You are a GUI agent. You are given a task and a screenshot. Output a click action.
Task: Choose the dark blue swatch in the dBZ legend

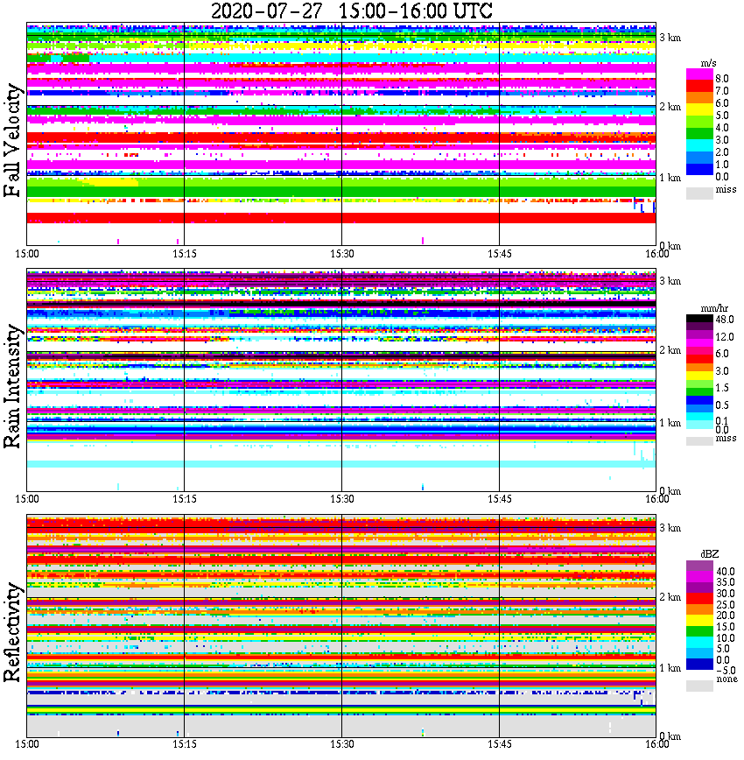[x=699, y=664]
